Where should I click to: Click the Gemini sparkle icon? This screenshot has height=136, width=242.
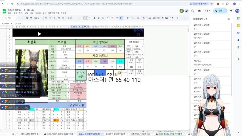pos(231,11)
